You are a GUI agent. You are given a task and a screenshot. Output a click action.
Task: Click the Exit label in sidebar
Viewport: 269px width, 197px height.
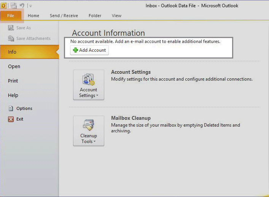click(20, 119)
